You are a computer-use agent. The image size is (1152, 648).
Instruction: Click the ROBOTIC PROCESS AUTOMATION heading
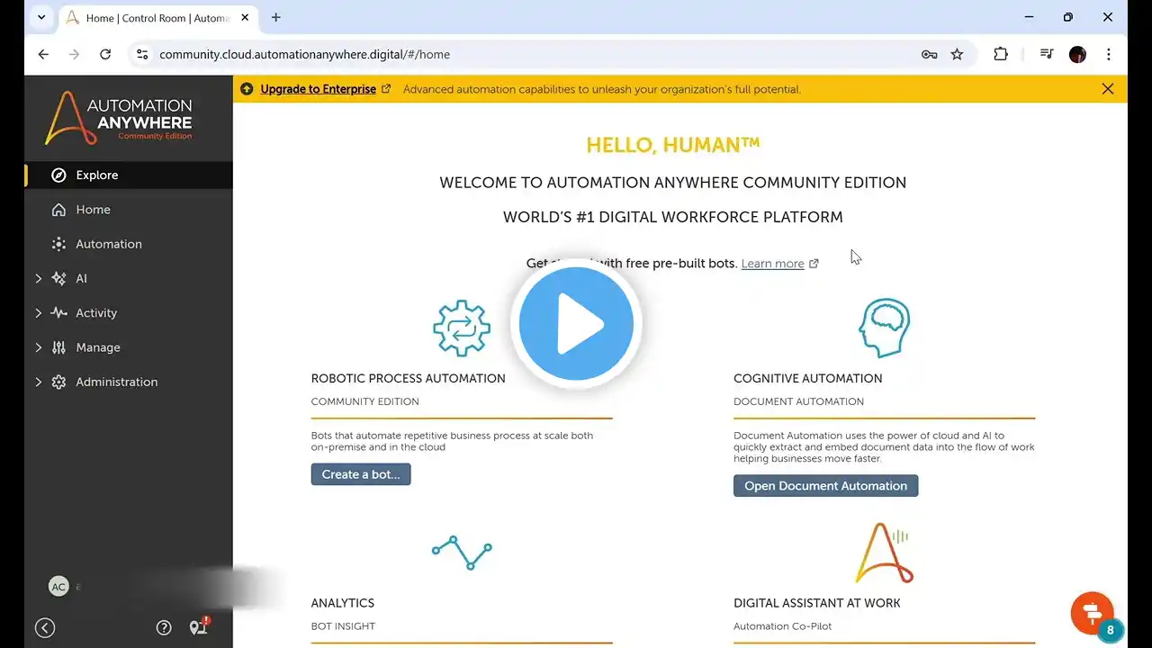tap(409, 379)
